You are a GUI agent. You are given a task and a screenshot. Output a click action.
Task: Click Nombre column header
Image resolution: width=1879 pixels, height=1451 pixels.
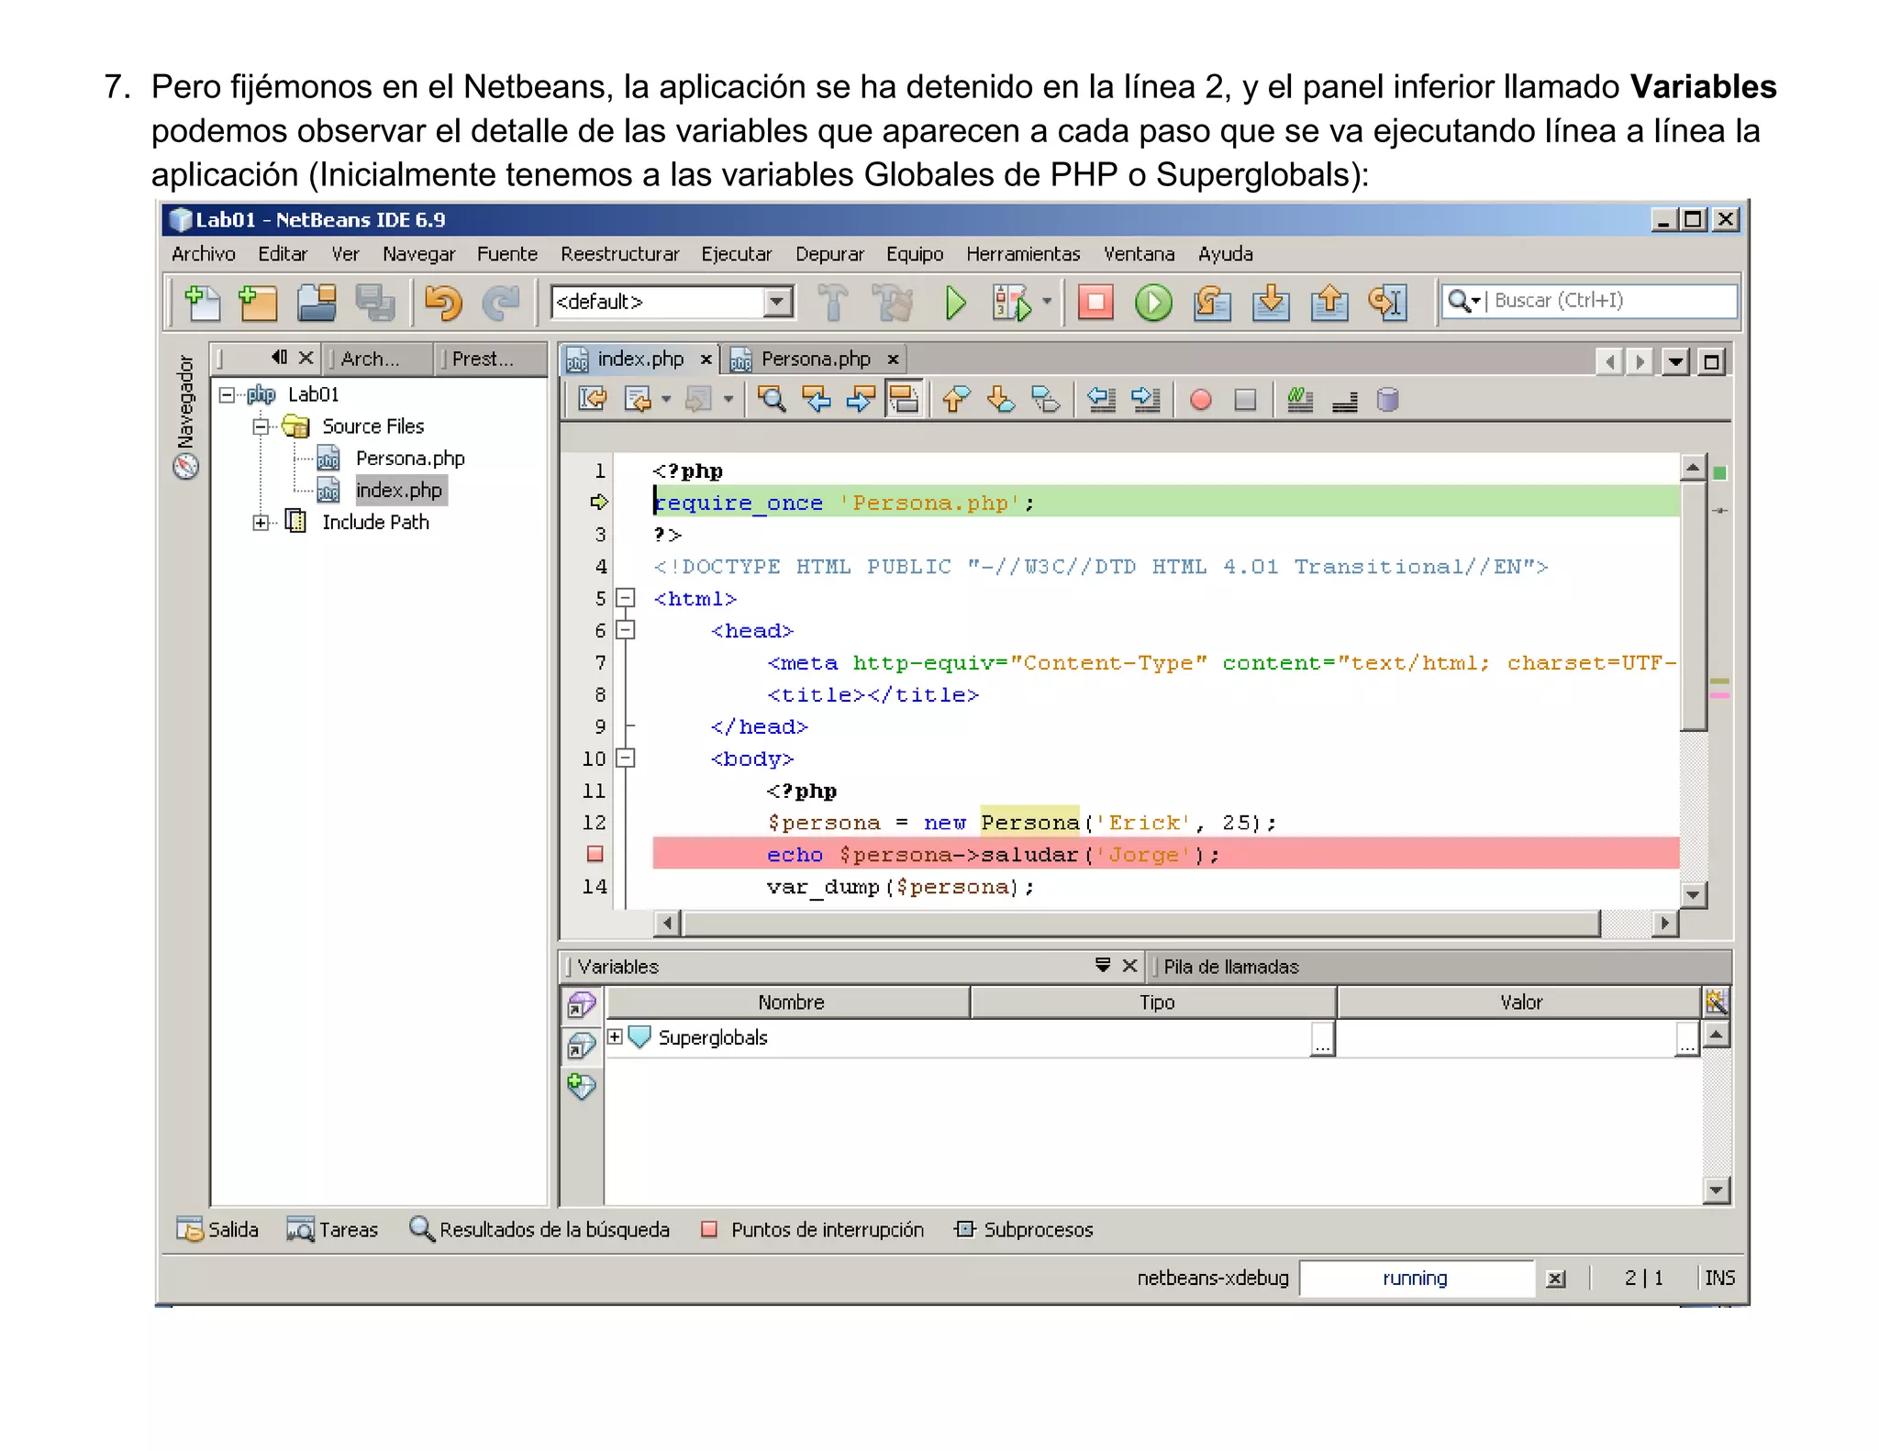pyautogui.click(x=789, y=1002)
